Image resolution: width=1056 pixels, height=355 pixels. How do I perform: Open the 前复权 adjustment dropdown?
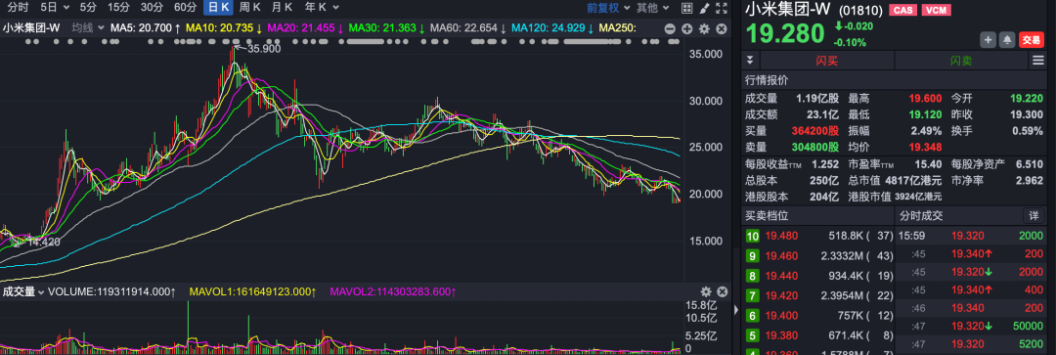click(608, 8)
